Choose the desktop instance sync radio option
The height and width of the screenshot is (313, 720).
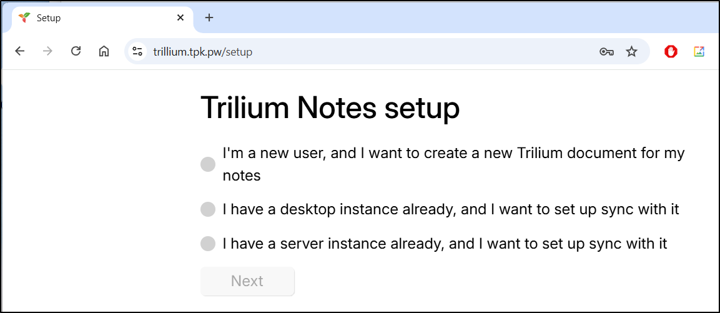(208, 209)
